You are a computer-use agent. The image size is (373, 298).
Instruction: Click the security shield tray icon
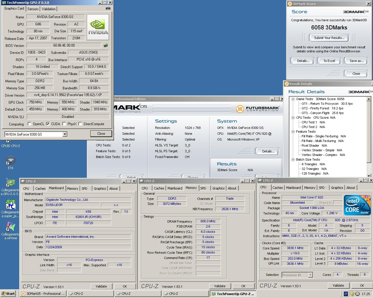tap(352, 294)
